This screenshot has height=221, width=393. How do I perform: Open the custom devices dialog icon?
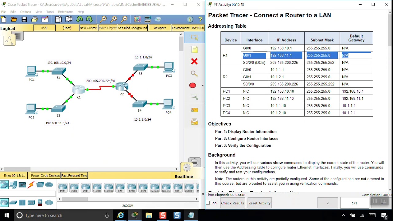pyautogui.click(x=148, y=19)
